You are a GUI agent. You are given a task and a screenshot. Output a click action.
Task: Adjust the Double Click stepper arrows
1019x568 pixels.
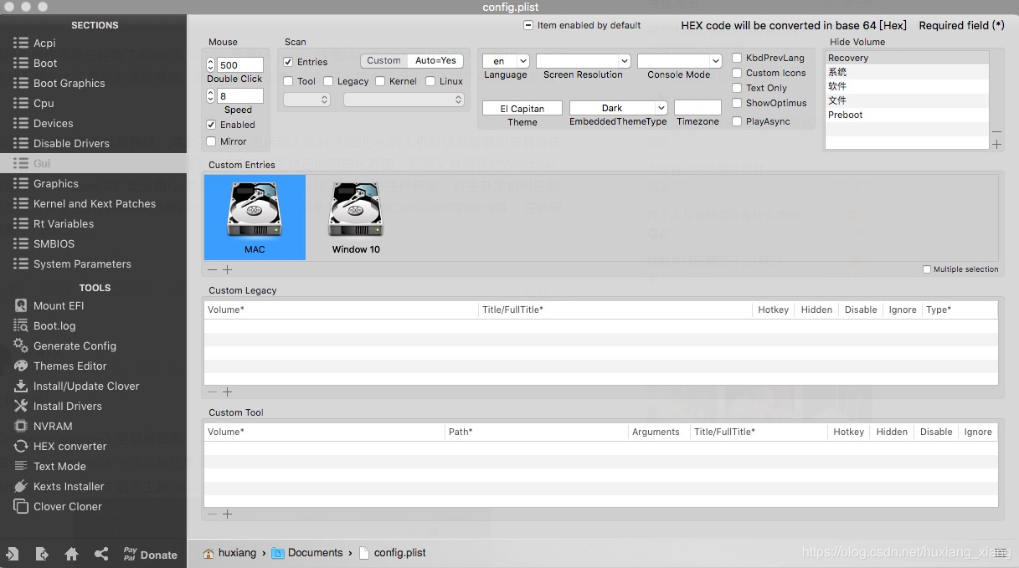[x=210, y=64]
